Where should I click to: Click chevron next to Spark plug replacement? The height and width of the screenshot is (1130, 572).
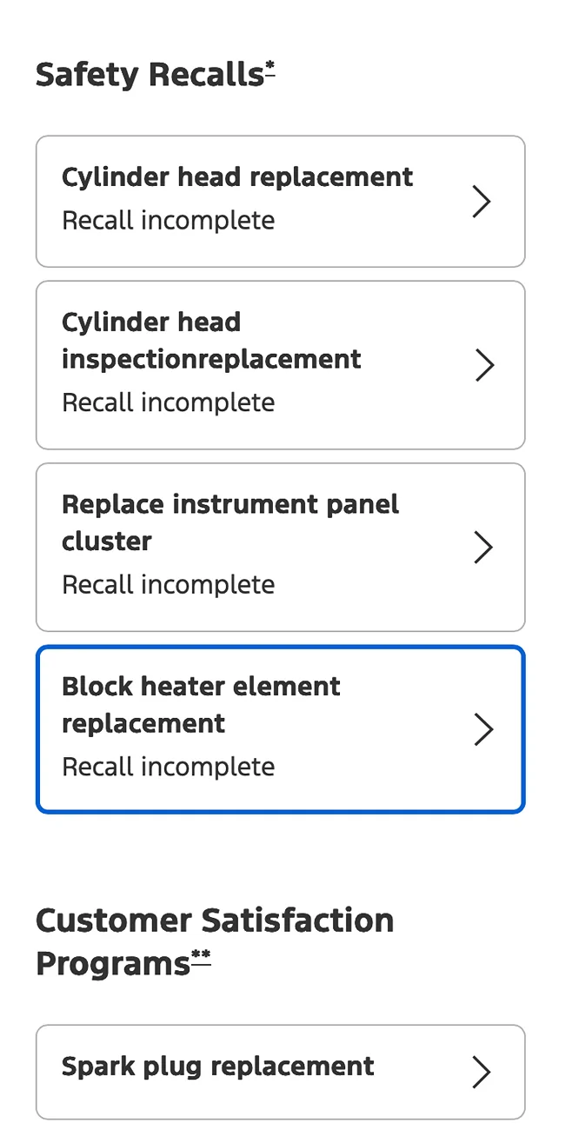(482, 1073)
